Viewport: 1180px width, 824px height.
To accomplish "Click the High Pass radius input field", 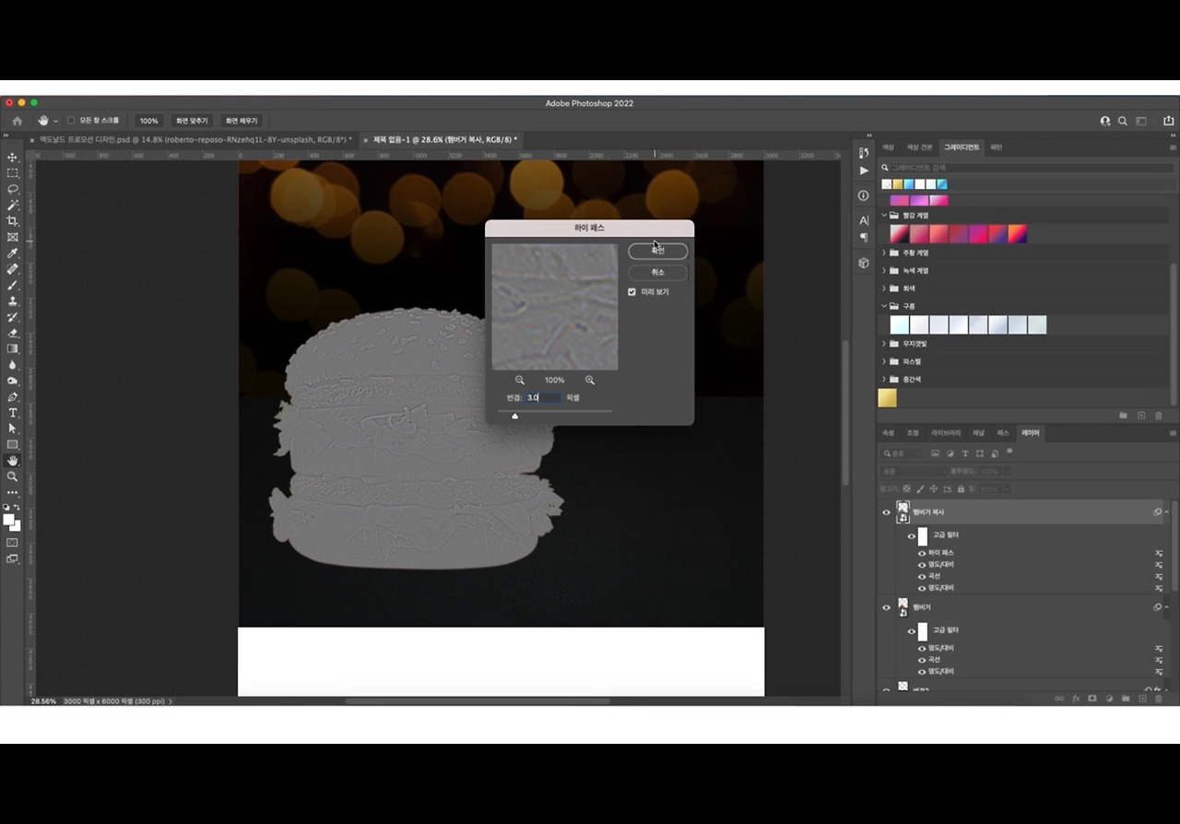I will 543,397.
